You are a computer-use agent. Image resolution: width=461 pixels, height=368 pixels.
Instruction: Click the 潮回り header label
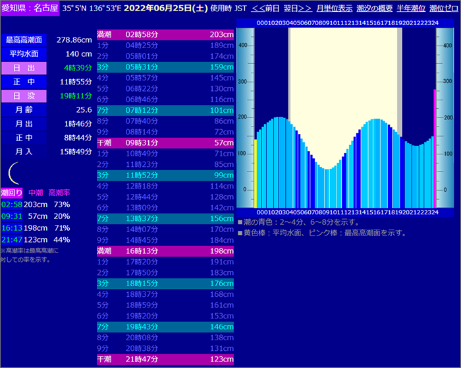tap(12, 193)
